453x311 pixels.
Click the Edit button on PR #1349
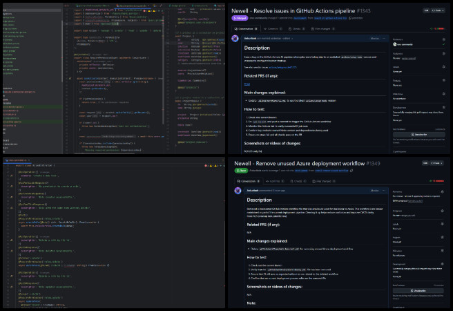pyautogui.click(x=425, y=163)
